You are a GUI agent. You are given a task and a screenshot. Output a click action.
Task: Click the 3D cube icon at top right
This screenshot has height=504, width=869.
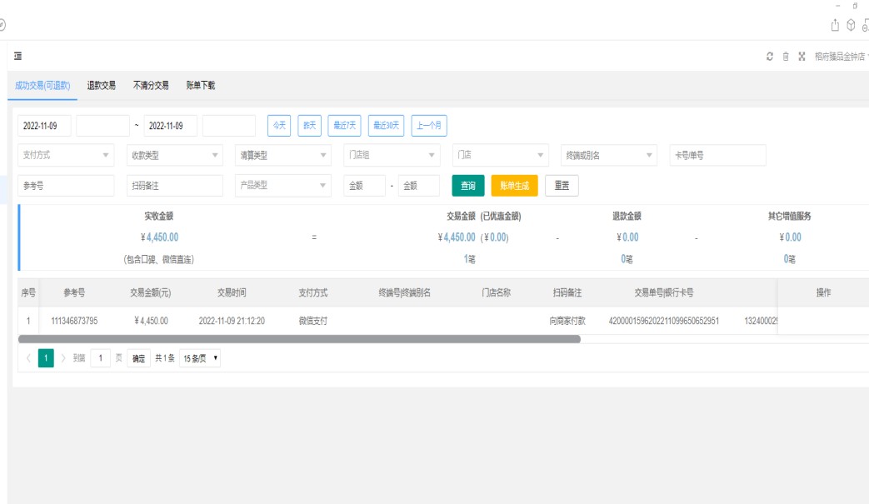tap(851, 25)
